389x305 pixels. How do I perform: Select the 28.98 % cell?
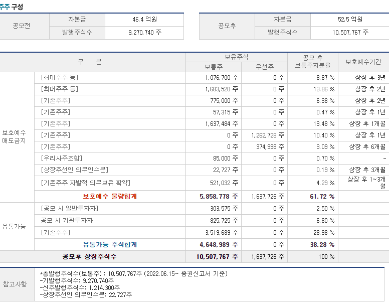(x=313, y=233)
